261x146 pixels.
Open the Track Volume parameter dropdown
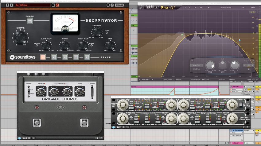237,135
